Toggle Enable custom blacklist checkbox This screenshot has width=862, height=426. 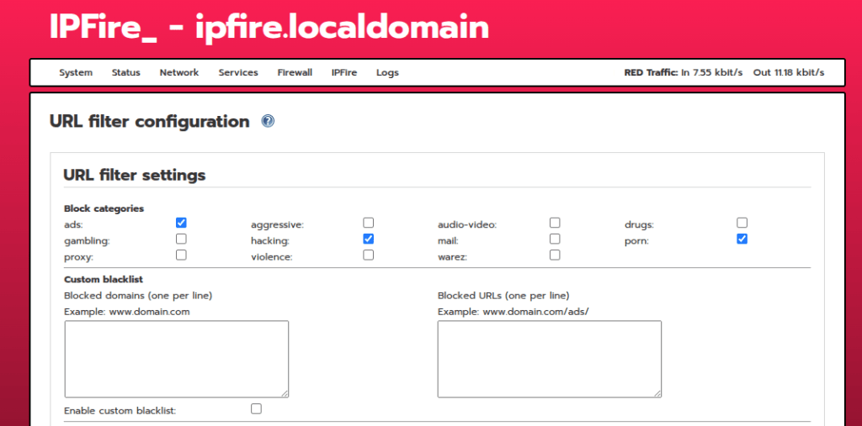[256, 408]
